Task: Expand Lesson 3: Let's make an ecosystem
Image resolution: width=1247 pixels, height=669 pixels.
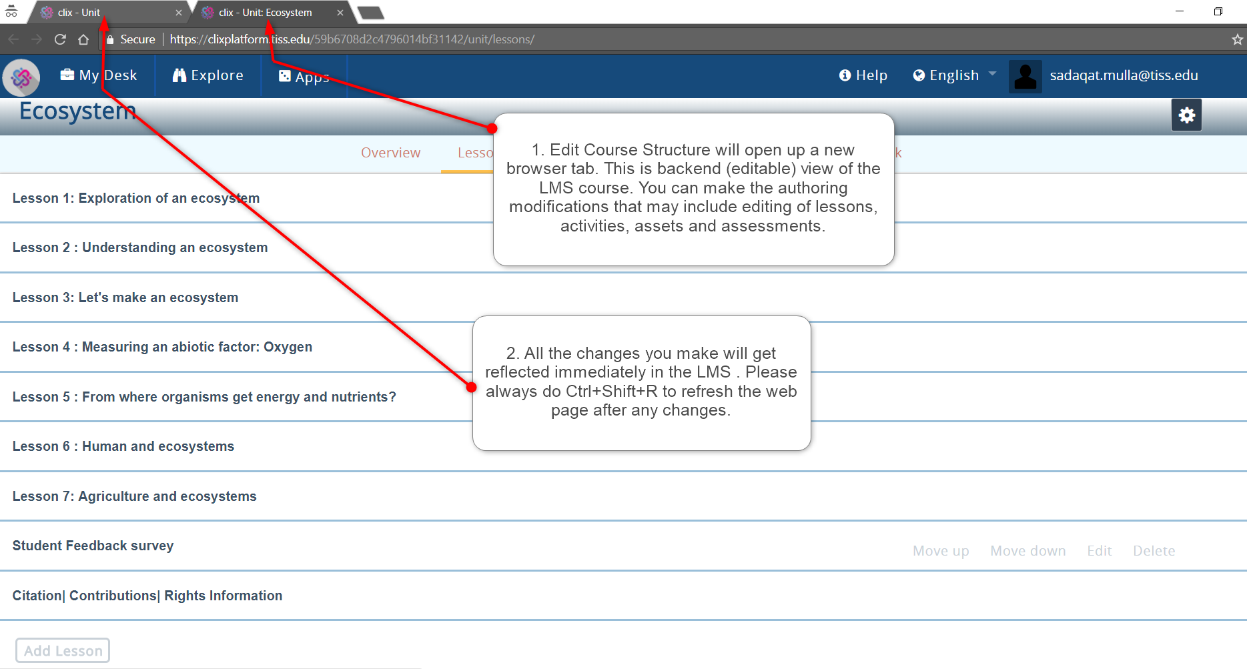Action: (x=125, y=297)
